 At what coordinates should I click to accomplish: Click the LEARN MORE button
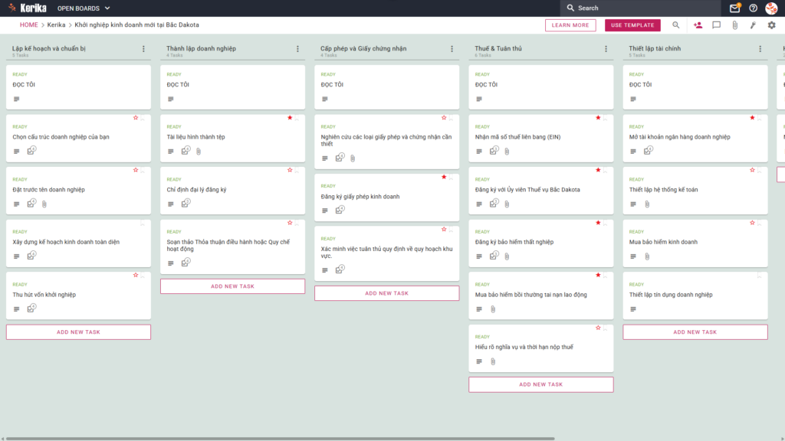[570, 25]
